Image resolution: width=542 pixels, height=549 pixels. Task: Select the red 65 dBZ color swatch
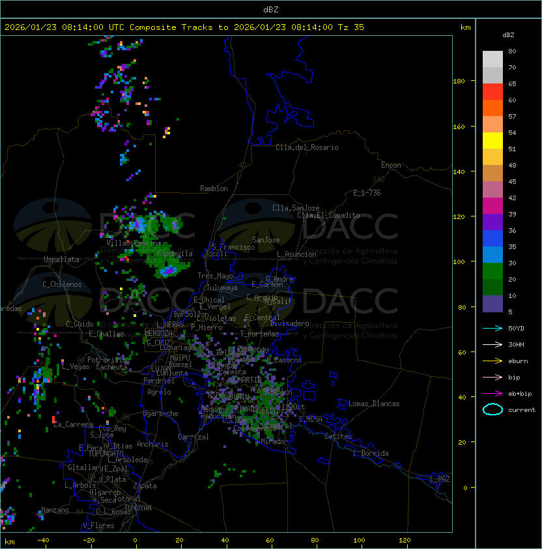[492, 91]
